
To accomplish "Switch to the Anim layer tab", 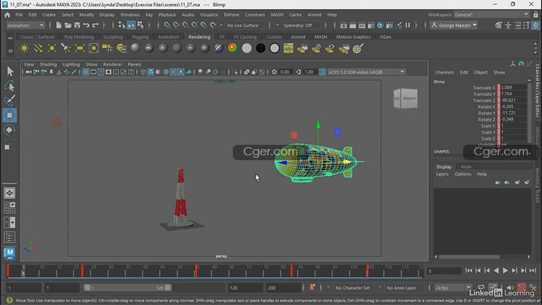I will coord(466,167).
